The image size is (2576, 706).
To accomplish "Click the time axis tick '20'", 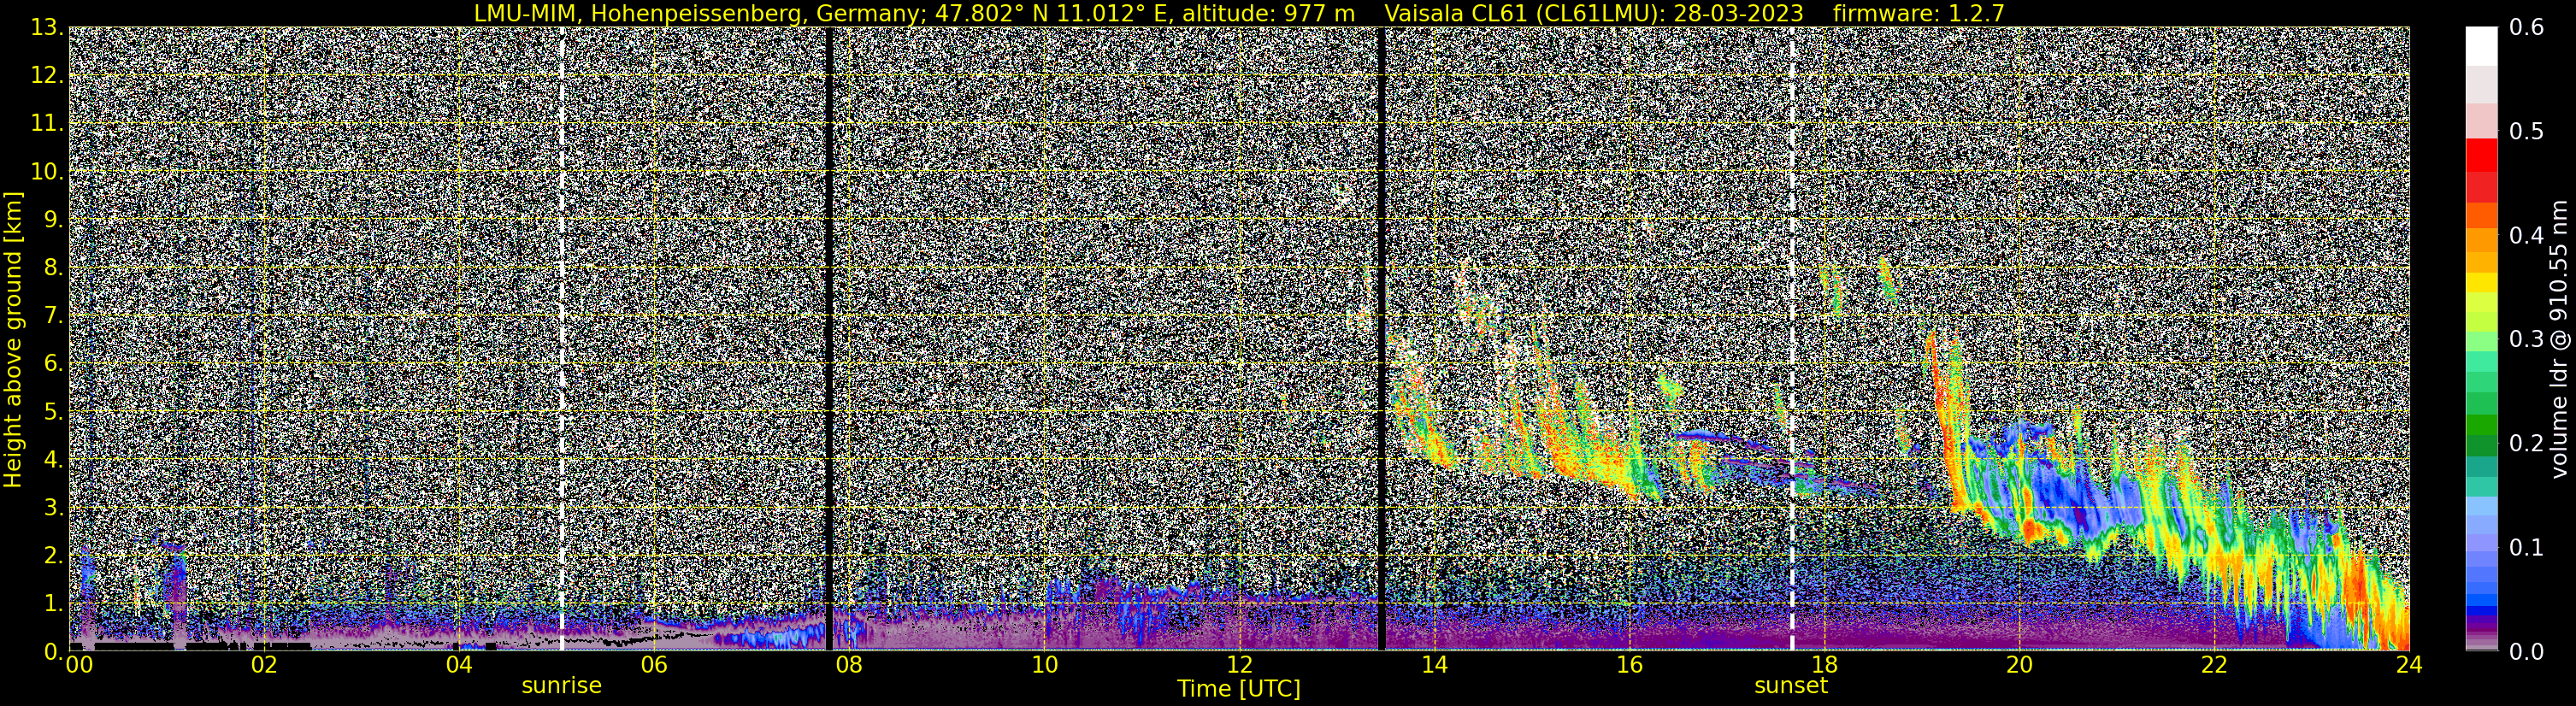I will click(2019, 665).
